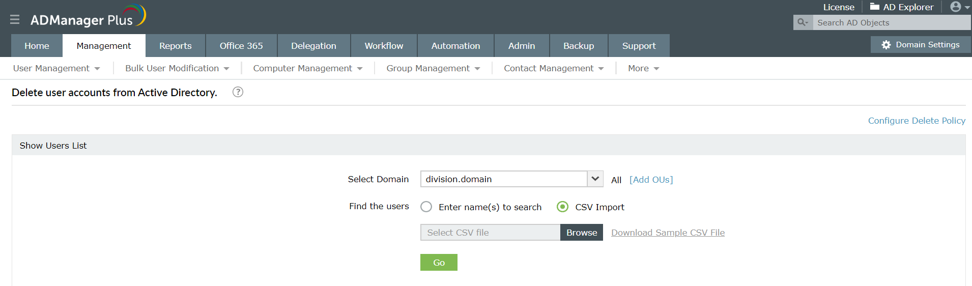Click the help question mark icon
The height and width of the screenshot is (286, 972).
238,92
